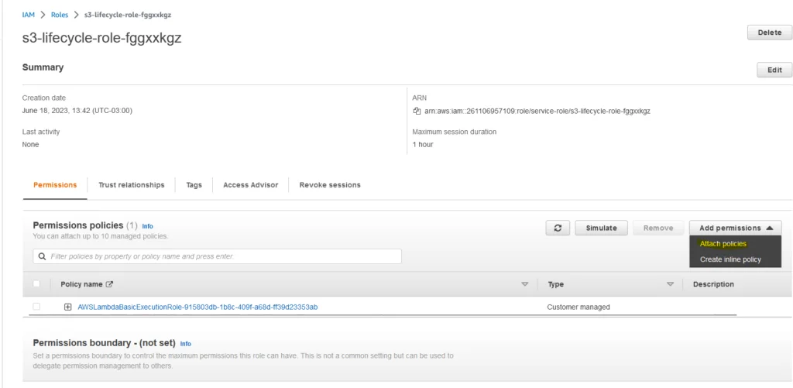Click the s3-lifecycle-role-fggxxkgz breadcrumb text

[x=128, y=15]
